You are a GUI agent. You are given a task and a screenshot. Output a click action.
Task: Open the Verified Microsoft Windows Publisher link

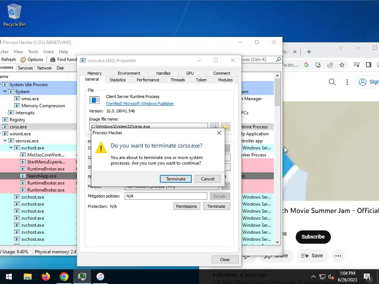pyautogui.click(x=140, y=104)
